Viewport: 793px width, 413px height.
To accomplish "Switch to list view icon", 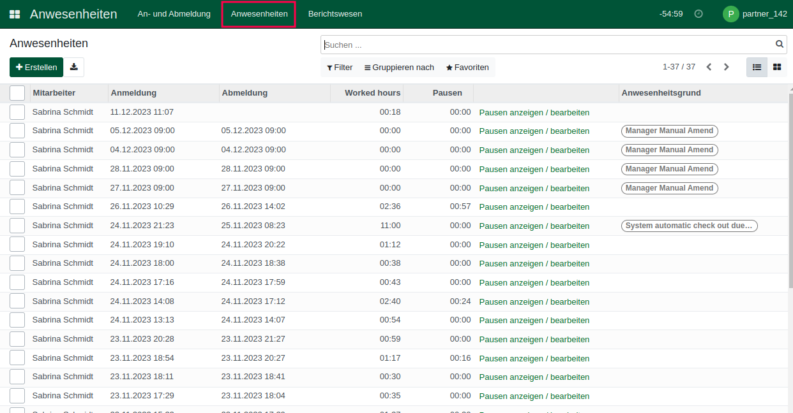I will 757,67.
